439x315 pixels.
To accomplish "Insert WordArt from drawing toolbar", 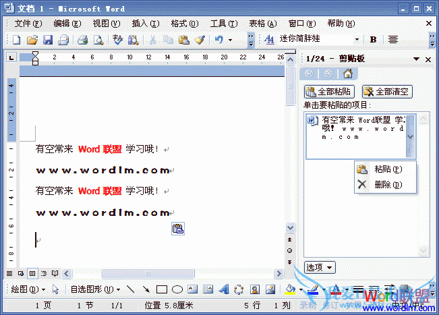I will (224, 289).
